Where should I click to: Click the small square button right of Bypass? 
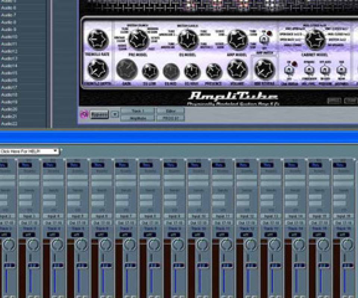click(x=115, y=114)
